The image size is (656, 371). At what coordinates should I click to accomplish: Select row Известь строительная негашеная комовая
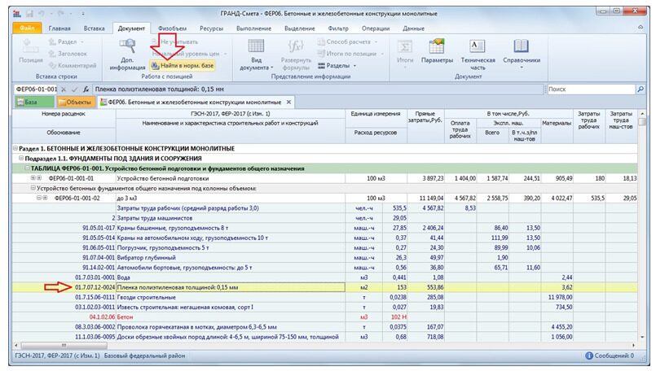[324, 307]
